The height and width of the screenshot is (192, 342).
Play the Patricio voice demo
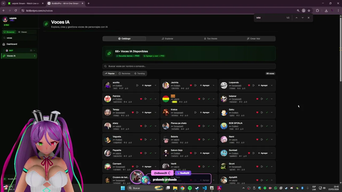coord(146,99)
